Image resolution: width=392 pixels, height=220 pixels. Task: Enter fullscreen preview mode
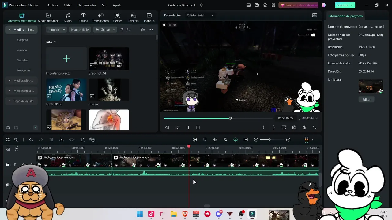click(x=315, y=127)
